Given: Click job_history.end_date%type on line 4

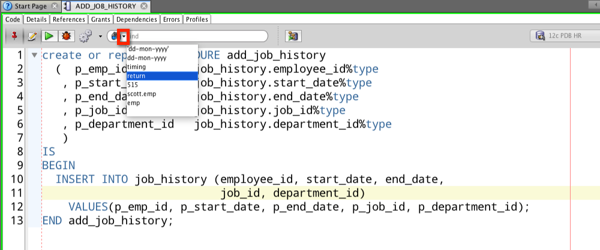Looking at the screenshot, I should 276,97.
